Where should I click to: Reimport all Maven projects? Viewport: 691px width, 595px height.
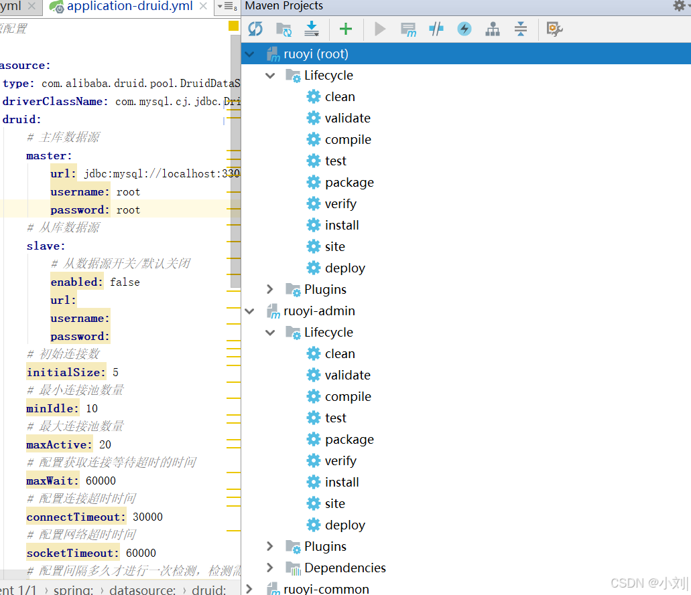[x=255, y=29]
